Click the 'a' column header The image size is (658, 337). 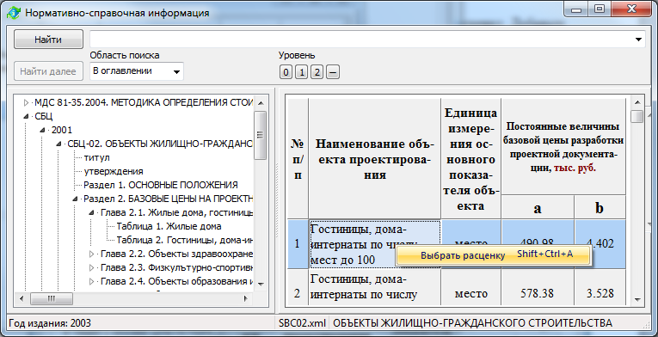pos(538,208)
